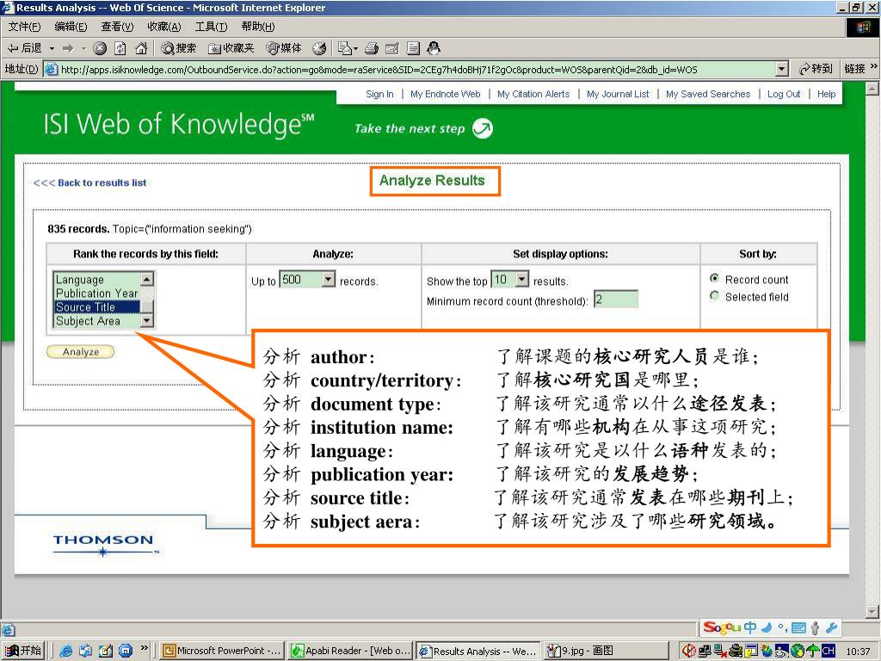This screenshot has width=881, height=661.
Task: Click the Log Out link
Action: point(784,94)
